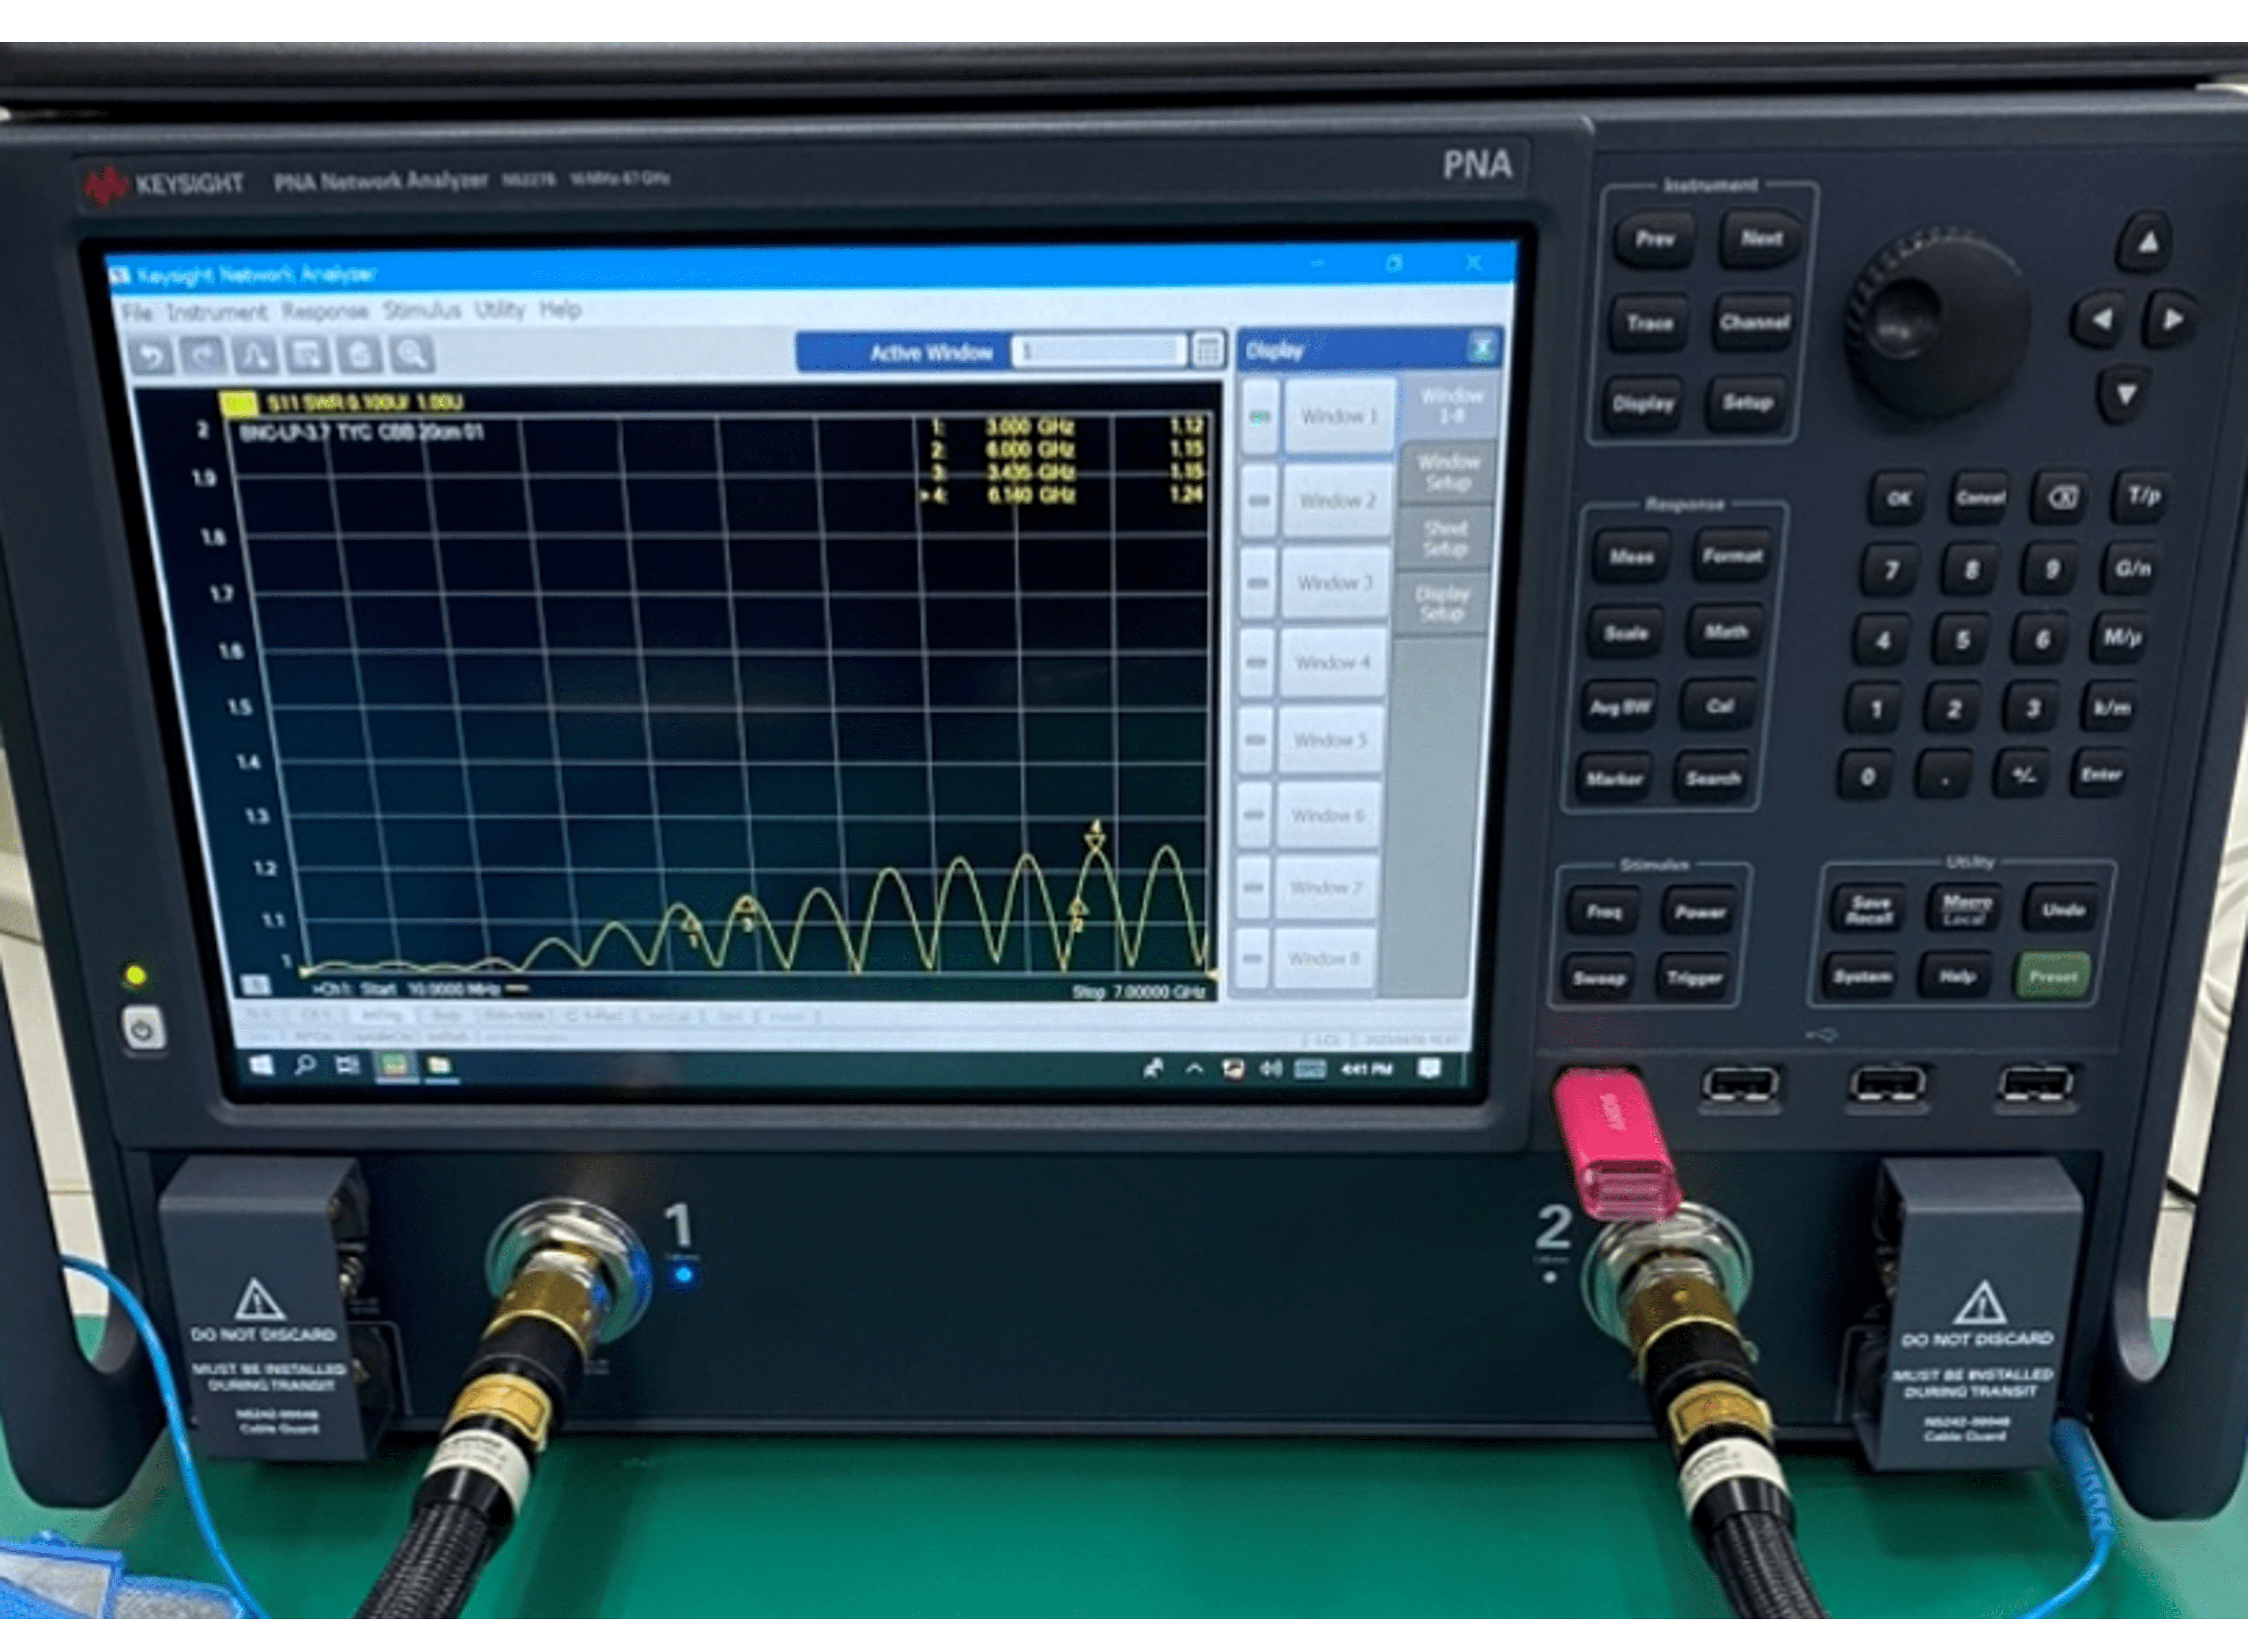Open the Stimulus menu

tap(421, 310)
